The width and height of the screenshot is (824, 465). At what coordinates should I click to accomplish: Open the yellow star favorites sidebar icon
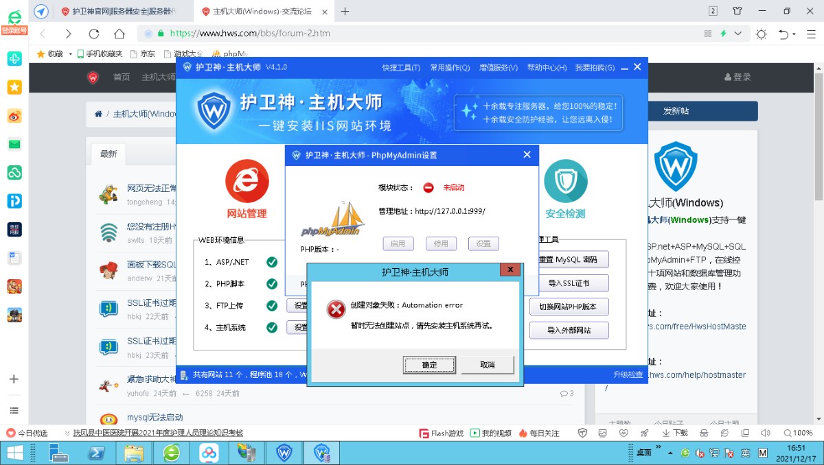click(14, 87)
